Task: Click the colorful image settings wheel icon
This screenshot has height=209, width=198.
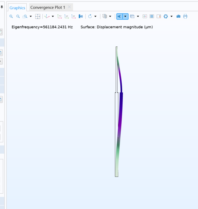Action: pyautogui.click(x=166, y=16)
